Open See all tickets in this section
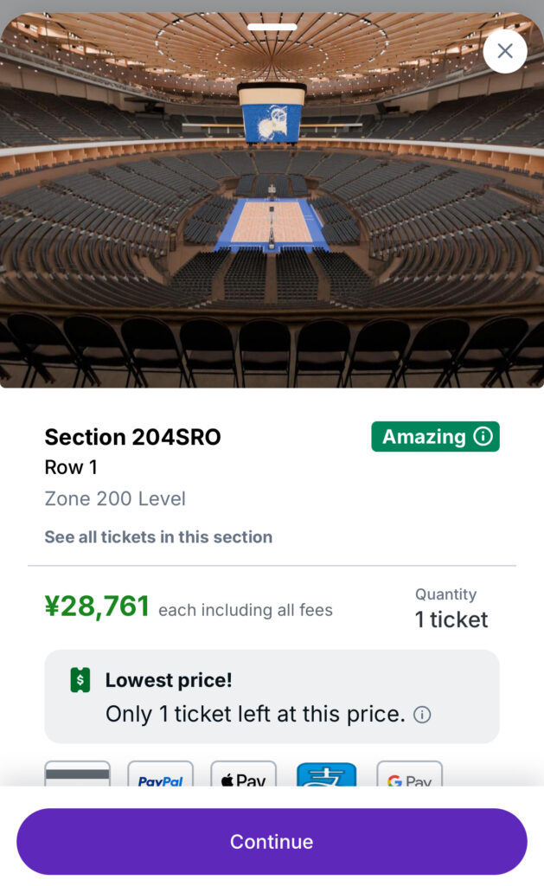Viewport: 544px width, 886px height. 158,537
